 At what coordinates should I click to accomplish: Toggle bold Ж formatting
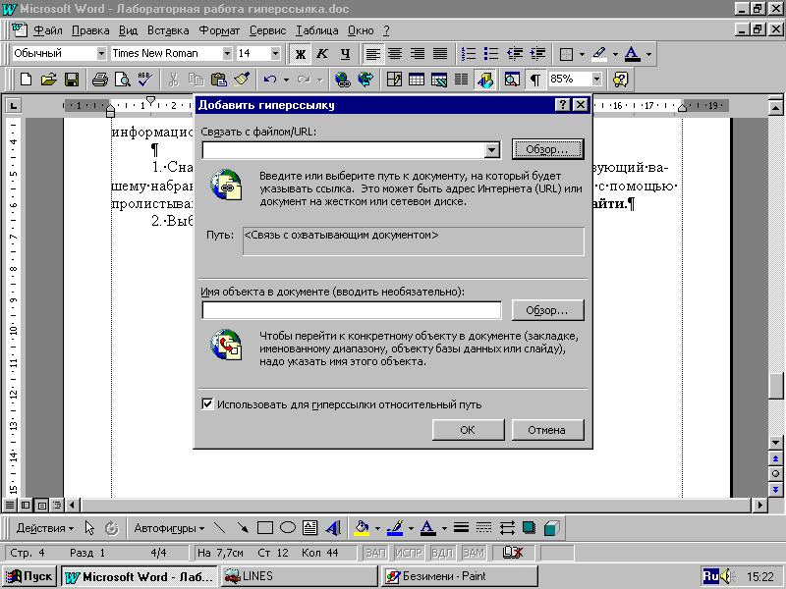[301, 54]
